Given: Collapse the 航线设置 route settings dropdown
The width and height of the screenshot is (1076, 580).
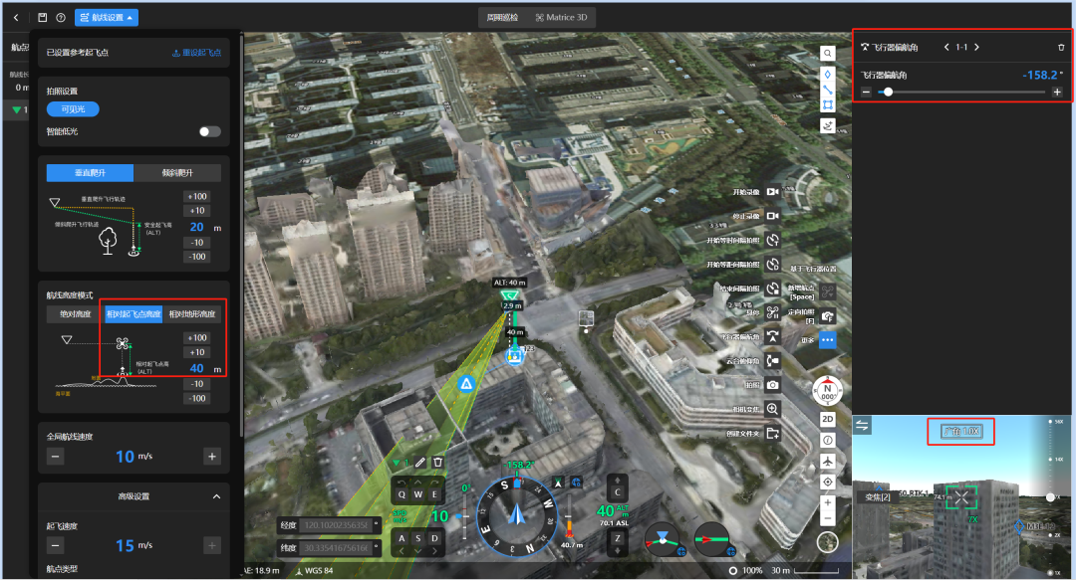Looking at the screenshot, I should coord(107,17).
